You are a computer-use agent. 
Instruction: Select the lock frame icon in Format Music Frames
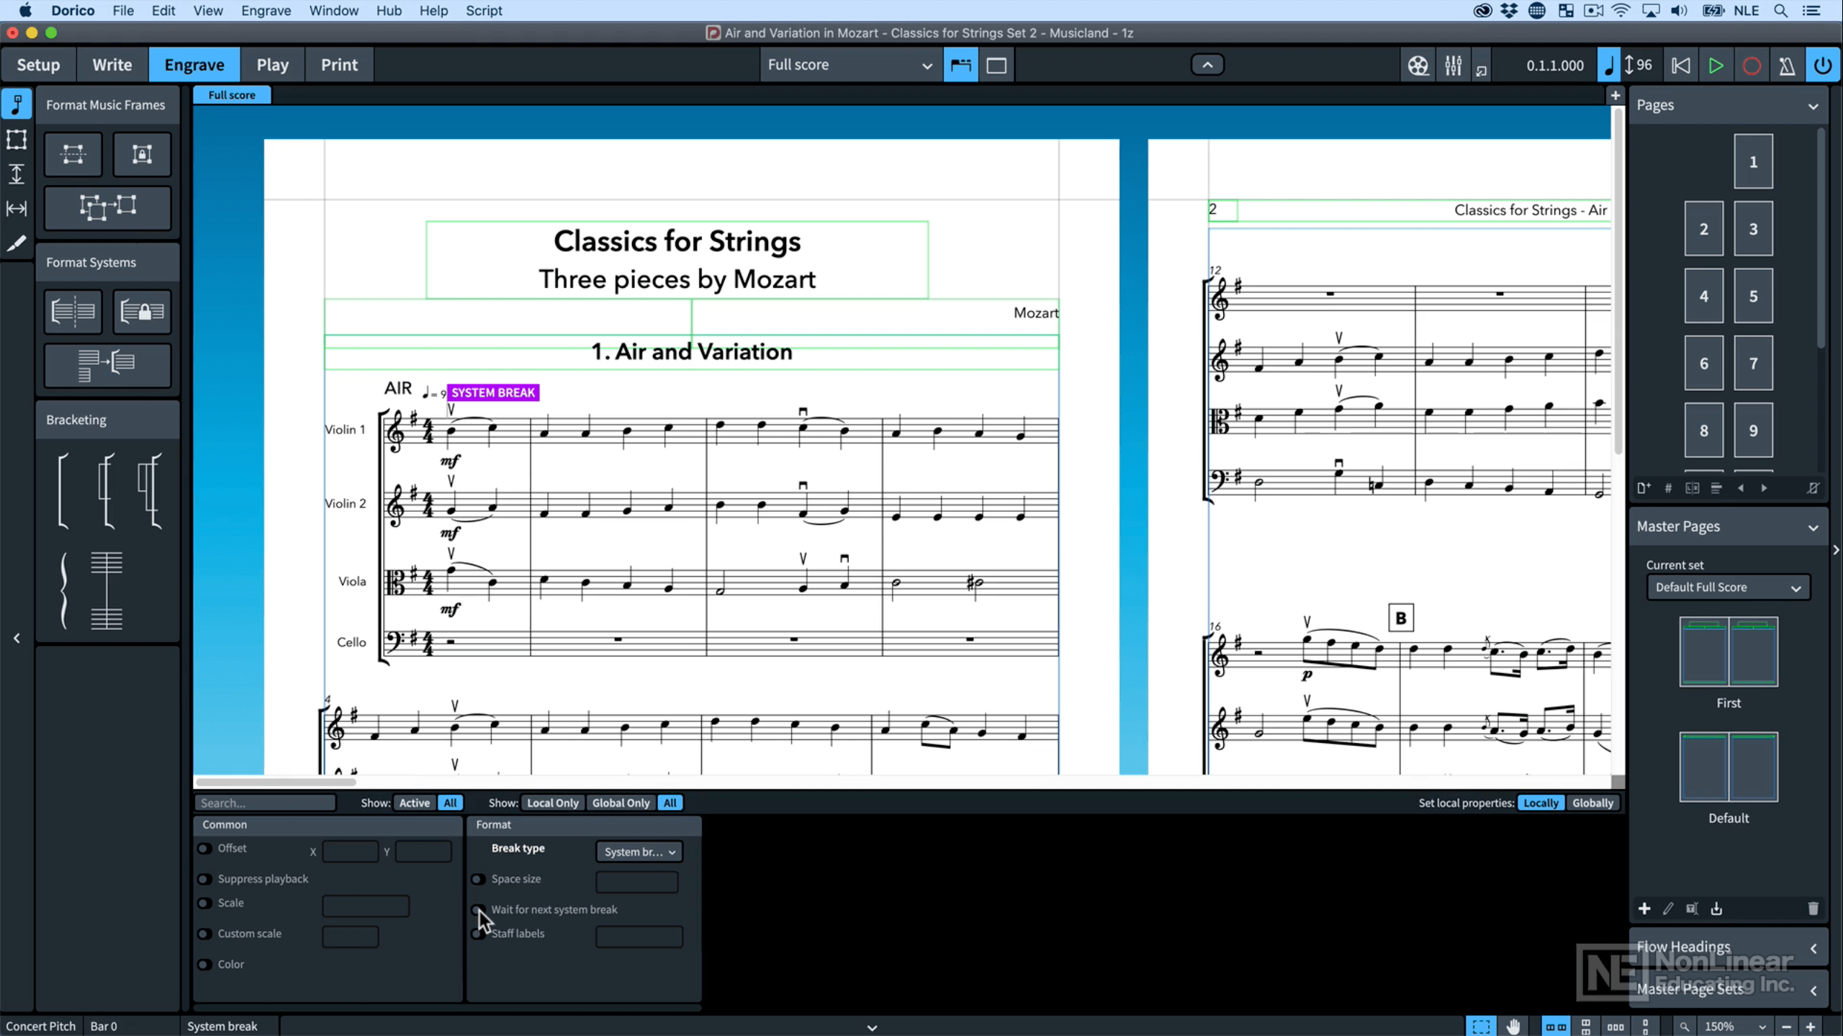pos(140,154)
